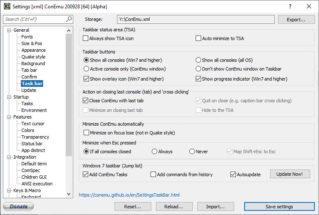The image size is (319, 215).
Task: Open the ANSI execution page
Action: click(x=37, y=184)
